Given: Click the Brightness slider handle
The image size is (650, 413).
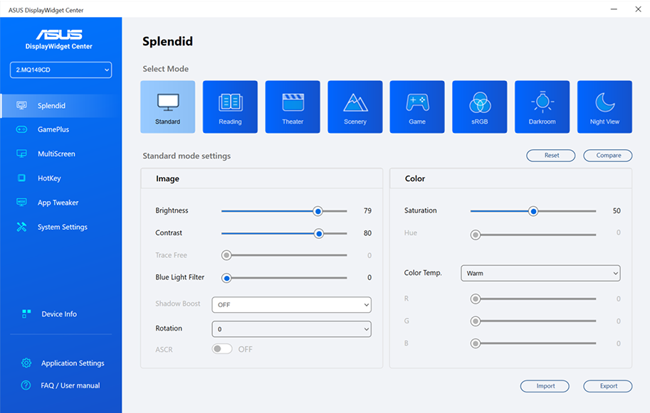Looking at the screenshot, I should pyautogui.click(x=318, y=211).
